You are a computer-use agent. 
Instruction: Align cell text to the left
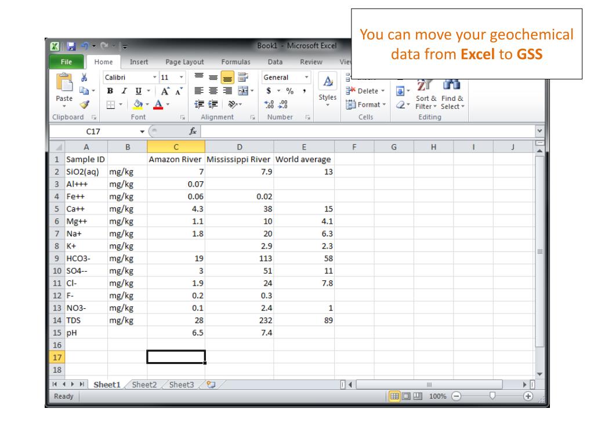[199, 91]
